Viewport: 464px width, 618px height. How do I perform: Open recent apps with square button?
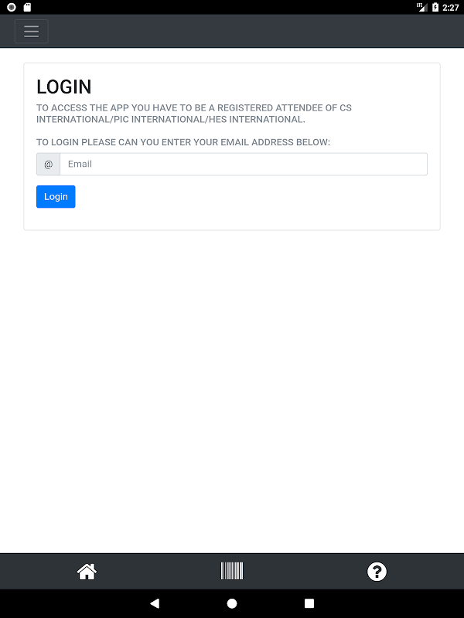[309, 603]
